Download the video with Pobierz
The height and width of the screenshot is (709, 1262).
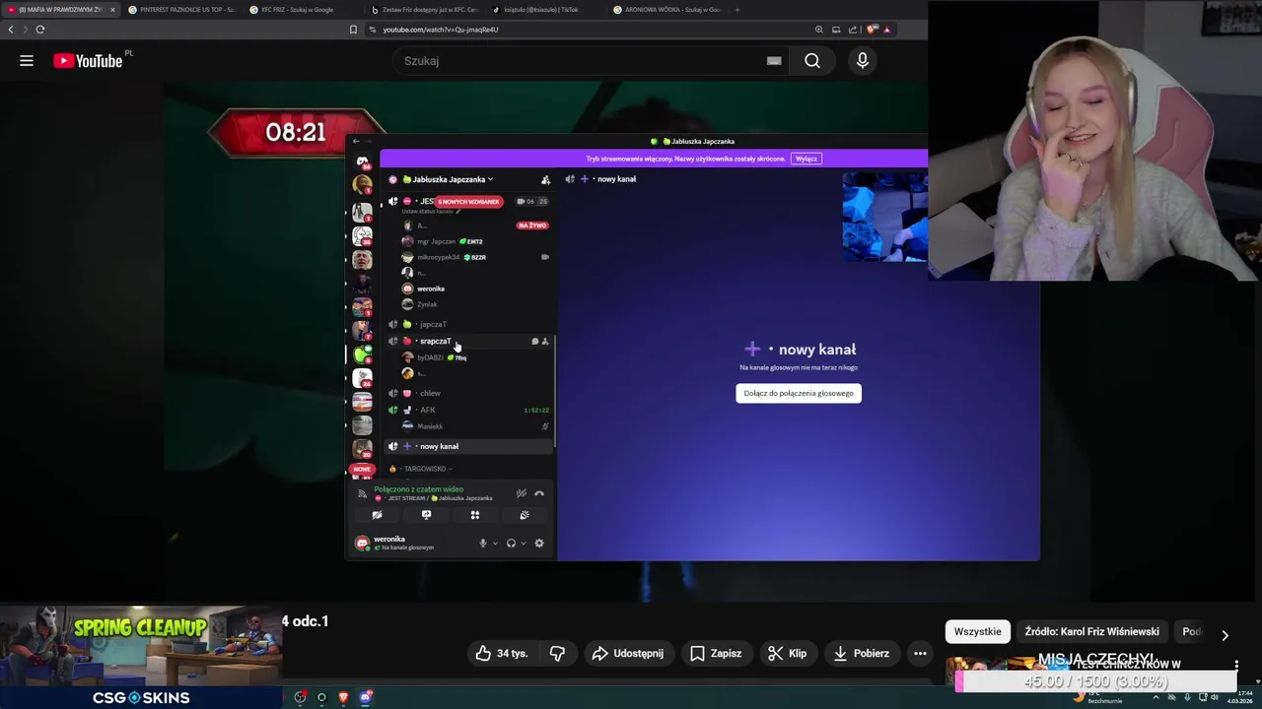point(862,653)
